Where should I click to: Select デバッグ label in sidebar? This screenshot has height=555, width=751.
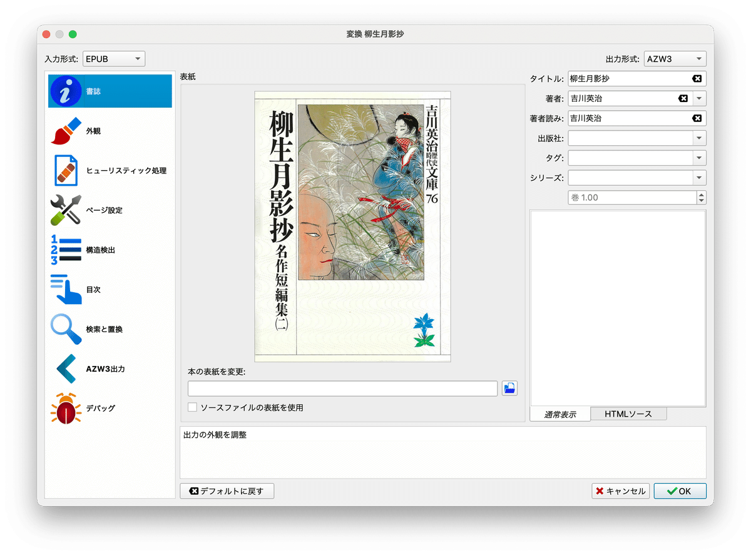pos(100,409)
